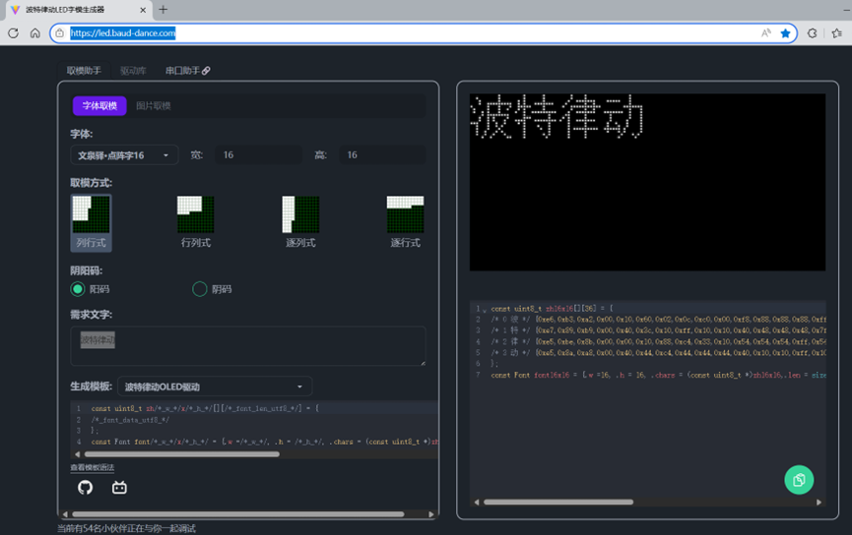Click the 查看模板语法 link
Viewport: 852px width, 535px height.
click(93, 467)
